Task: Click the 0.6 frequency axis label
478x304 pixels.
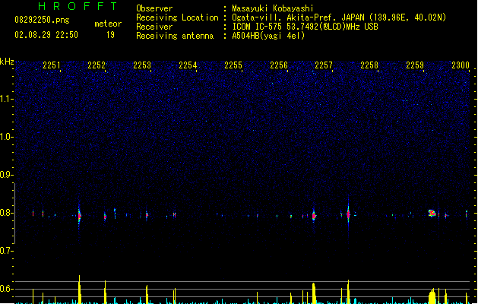Action: click(6, 289)
